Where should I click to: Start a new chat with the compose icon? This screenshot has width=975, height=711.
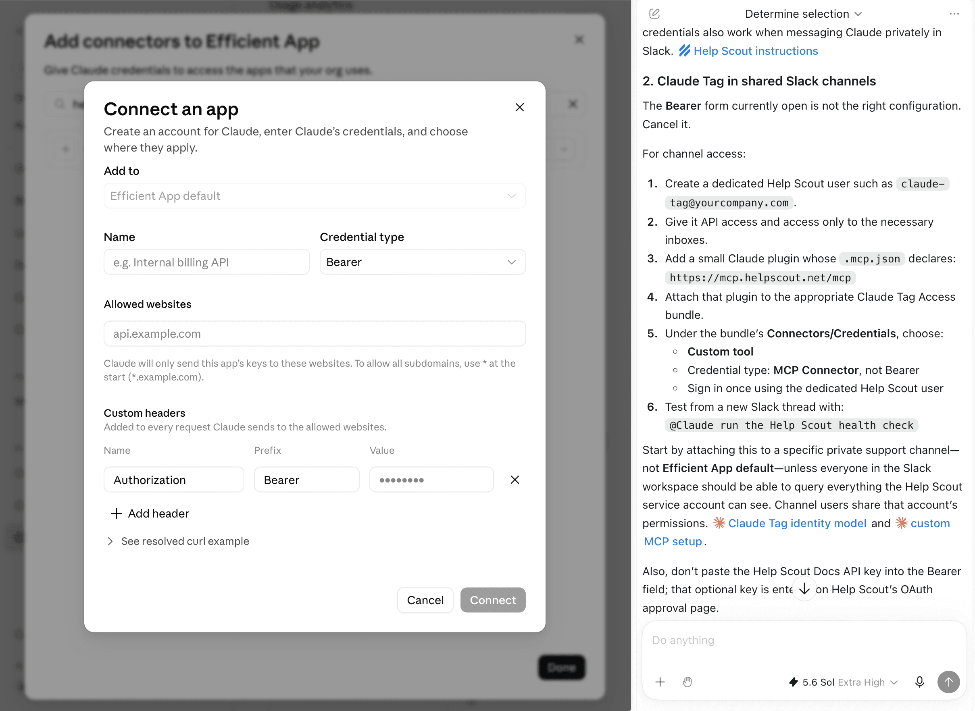[654, 14]
